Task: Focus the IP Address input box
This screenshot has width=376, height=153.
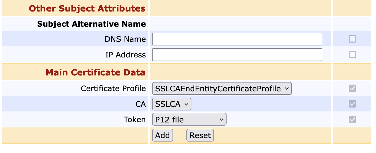Action: pyautogui.click(x=237, y=55)
